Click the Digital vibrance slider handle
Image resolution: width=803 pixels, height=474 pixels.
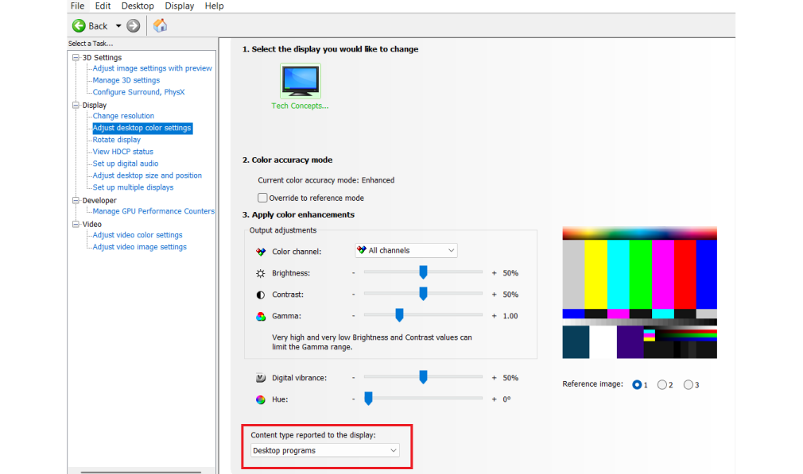pyautogui.click(x=423, y=377)
